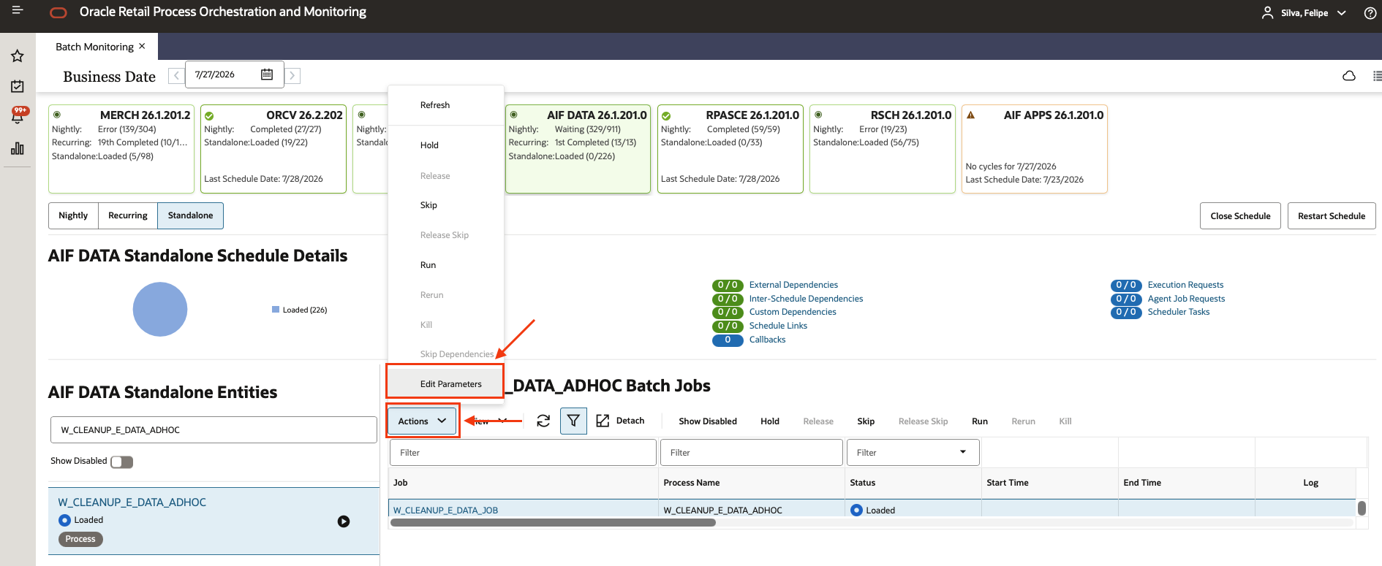Go to the previous business date
This screenshot has height=566, width=1382.
point(176,75)
